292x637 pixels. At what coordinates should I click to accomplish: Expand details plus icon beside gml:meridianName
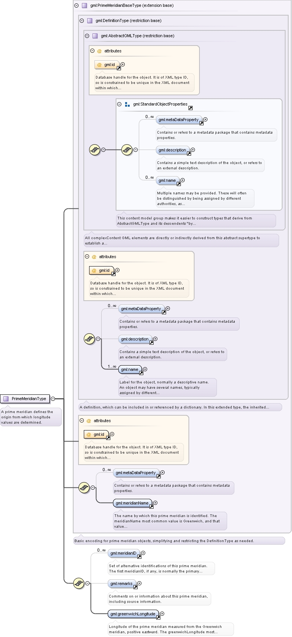[x=155, y=503]
